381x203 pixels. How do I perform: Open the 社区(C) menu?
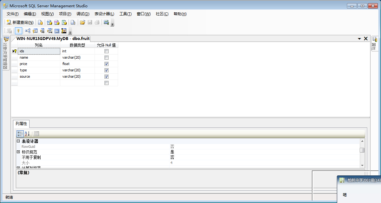point(162,14)
